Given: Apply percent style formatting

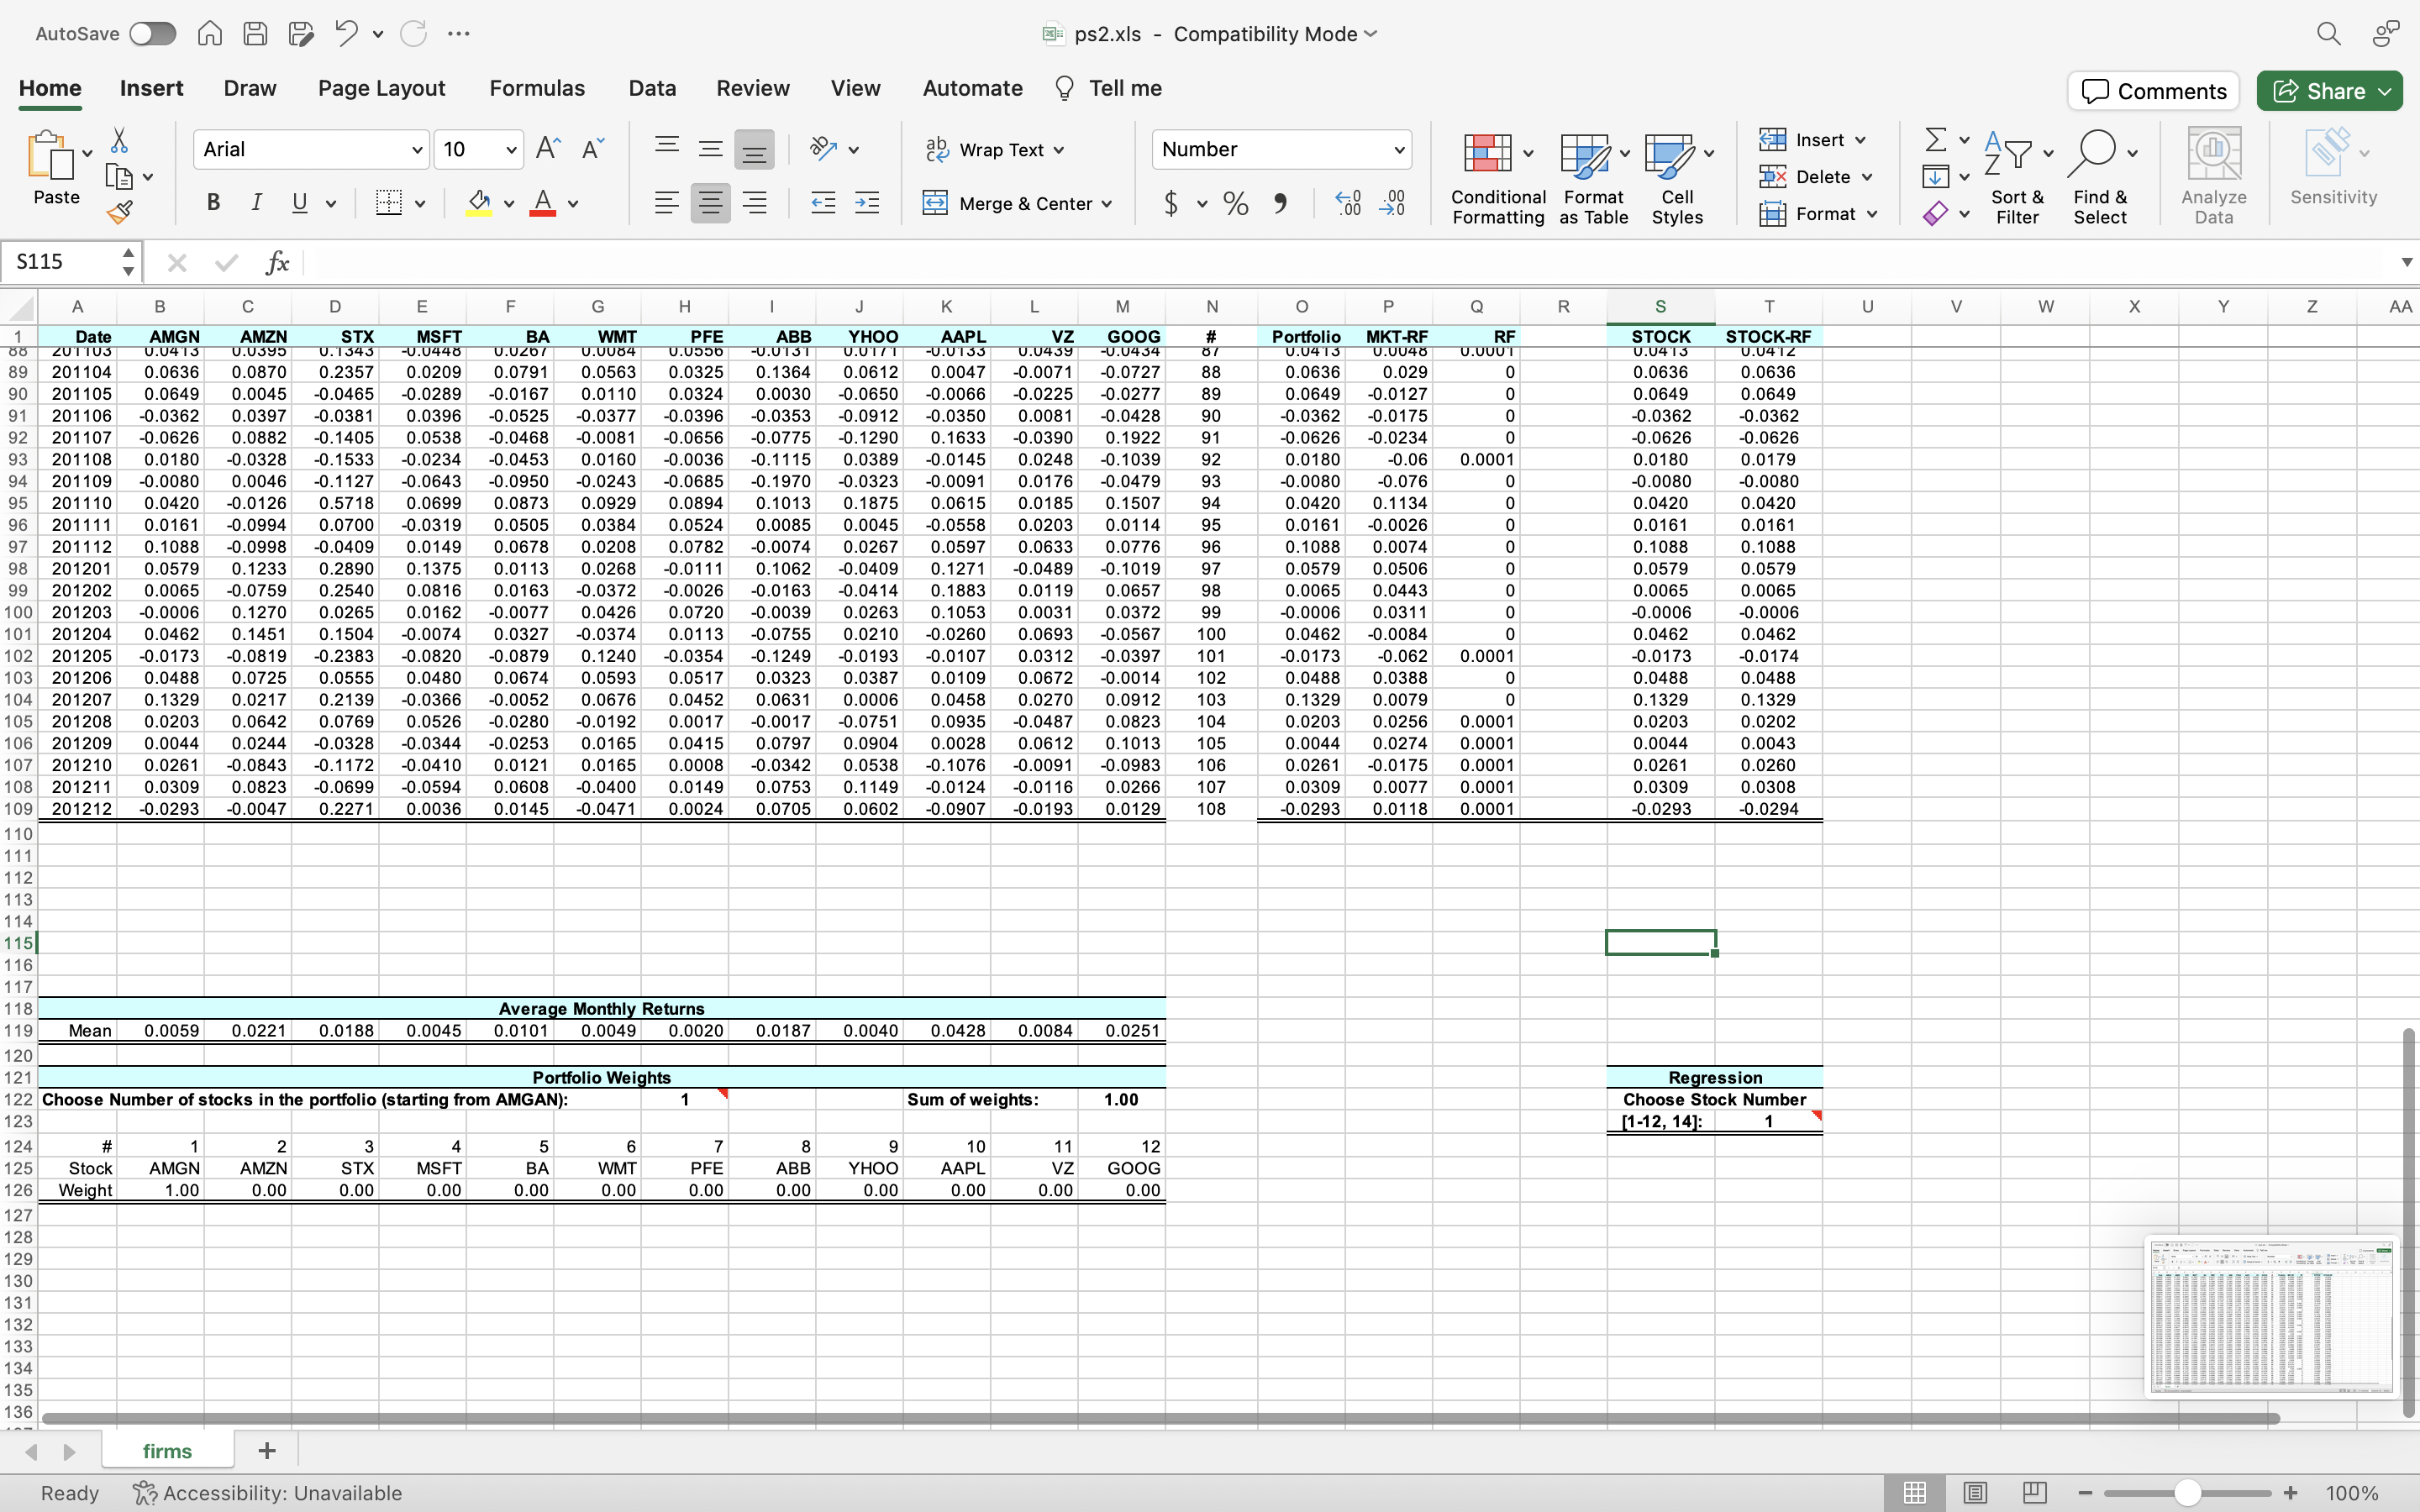Looking at the screenshot, I should (1235, 203).
